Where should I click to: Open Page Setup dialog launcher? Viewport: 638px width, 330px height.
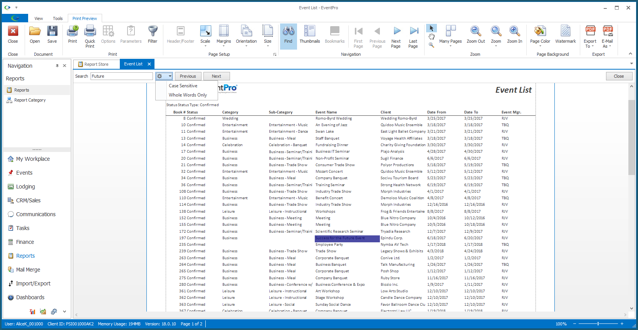pos(275,55)
